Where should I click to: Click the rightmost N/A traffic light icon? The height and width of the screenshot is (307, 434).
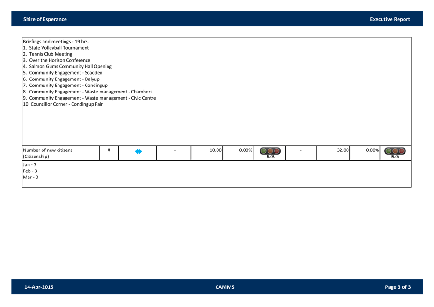[395, 152]
